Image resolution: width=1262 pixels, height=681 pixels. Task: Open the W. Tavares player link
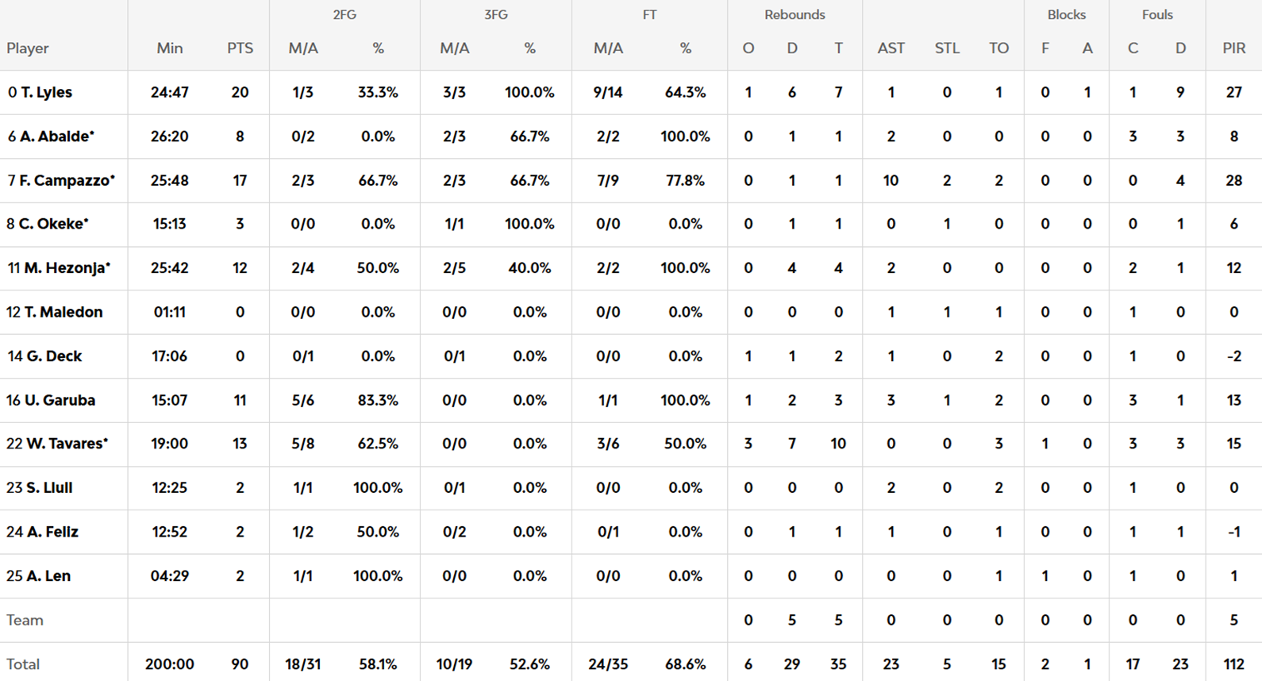coord(67,444)
